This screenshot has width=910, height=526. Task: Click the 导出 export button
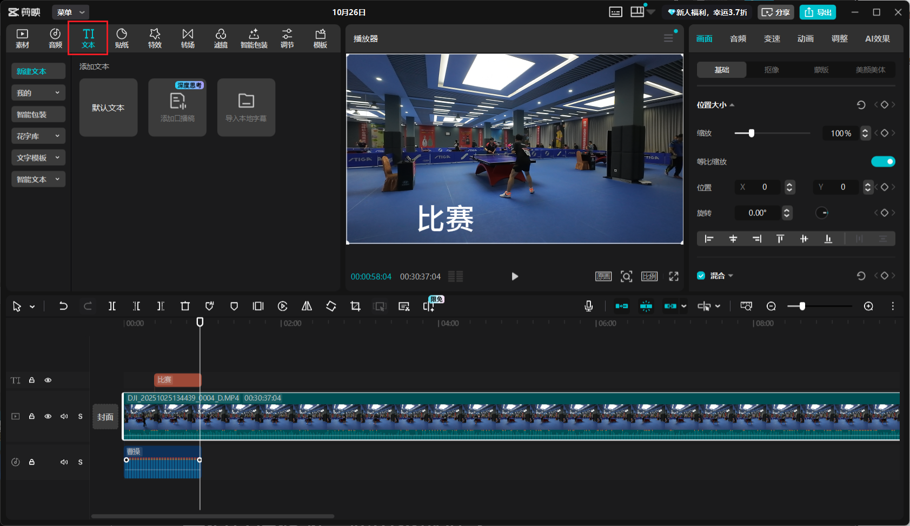818,12
